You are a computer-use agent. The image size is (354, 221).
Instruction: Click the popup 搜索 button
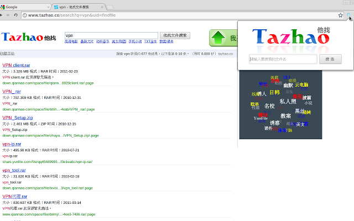[330, 59]
